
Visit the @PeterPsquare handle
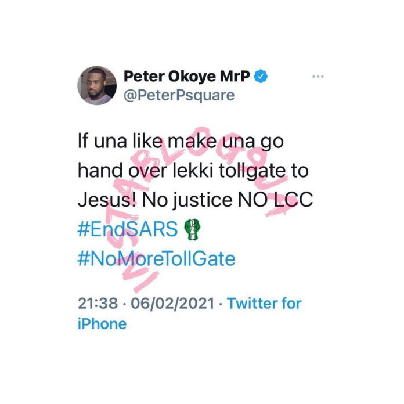tap(179, 95)
